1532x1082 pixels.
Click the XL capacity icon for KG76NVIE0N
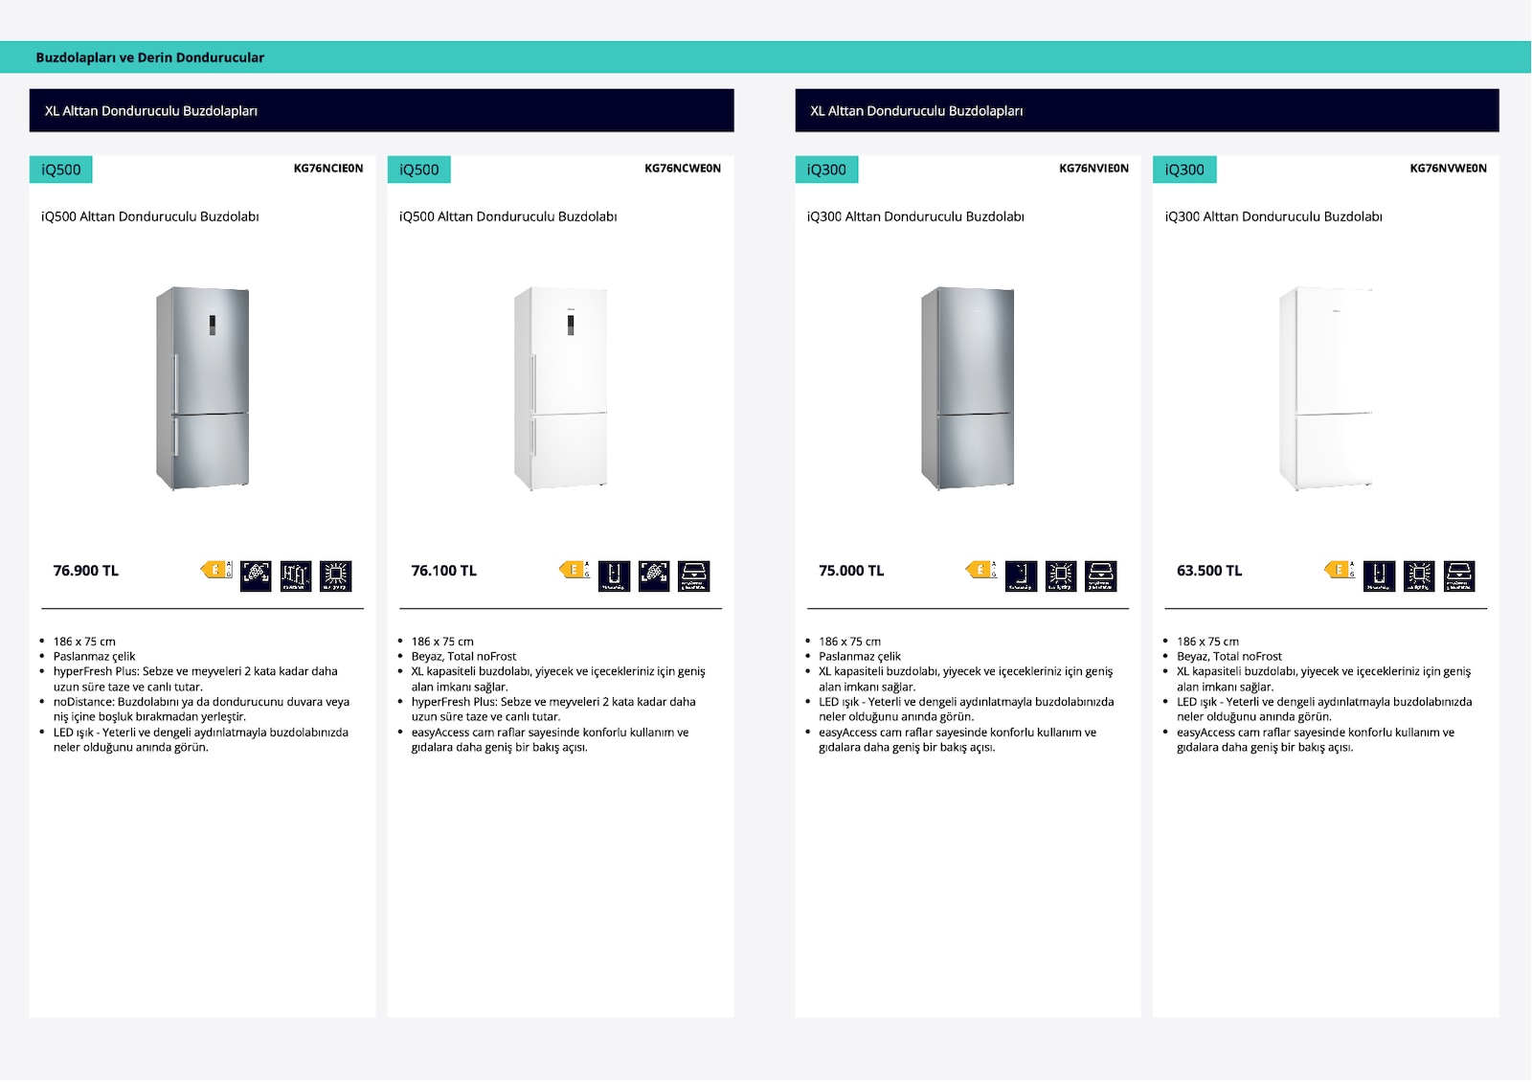click(x=1022, y=575)
